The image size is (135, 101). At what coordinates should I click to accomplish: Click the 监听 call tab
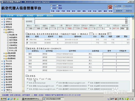pos(100,11)
